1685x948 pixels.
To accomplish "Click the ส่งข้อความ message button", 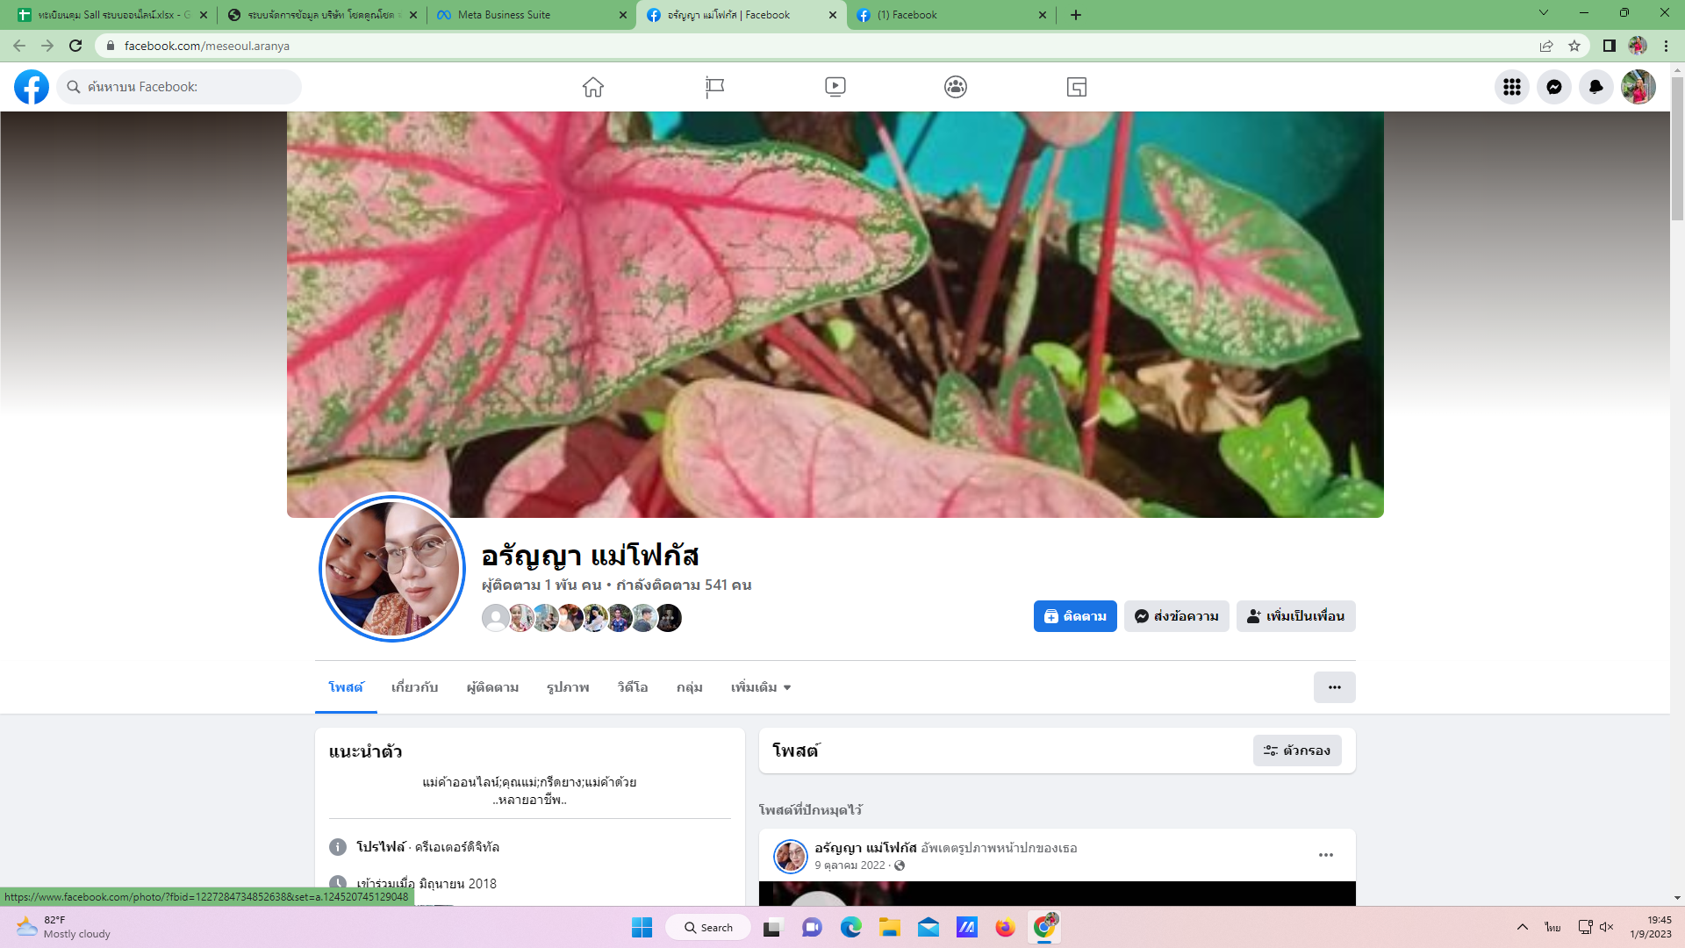I will pyautogui.click(x=1176, y=616).
